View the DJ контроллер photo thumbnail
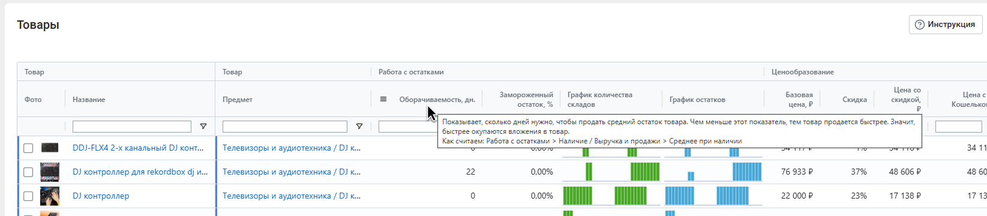 [50, 196]
